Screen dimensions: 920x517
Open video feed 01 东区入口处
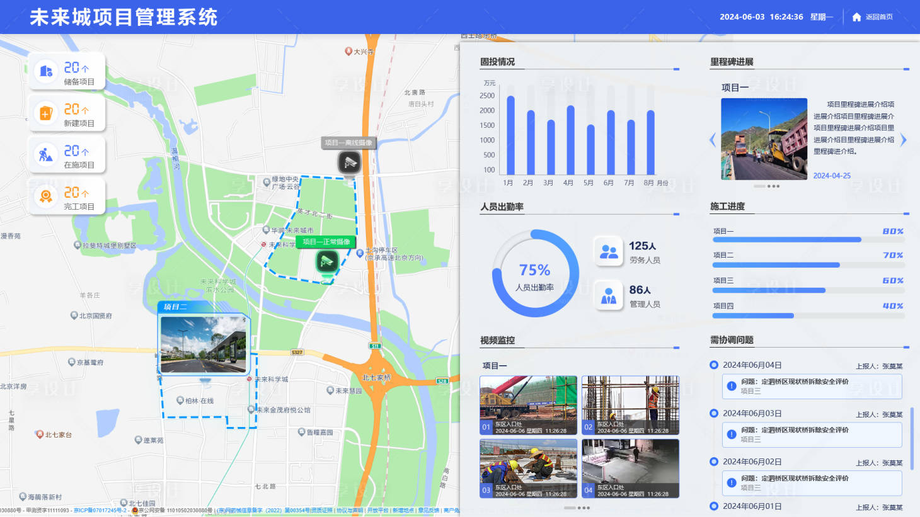point(528,405)
